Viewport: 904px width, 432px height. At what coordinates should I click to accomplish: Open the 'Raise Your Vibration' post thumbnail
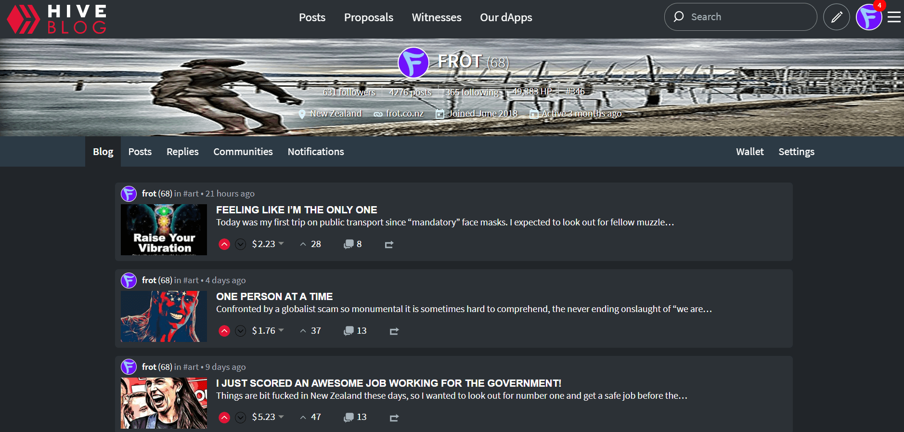(x=164, y=230)
